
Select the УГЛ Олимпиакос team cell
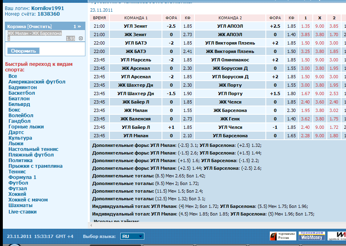tap(230, 60)
